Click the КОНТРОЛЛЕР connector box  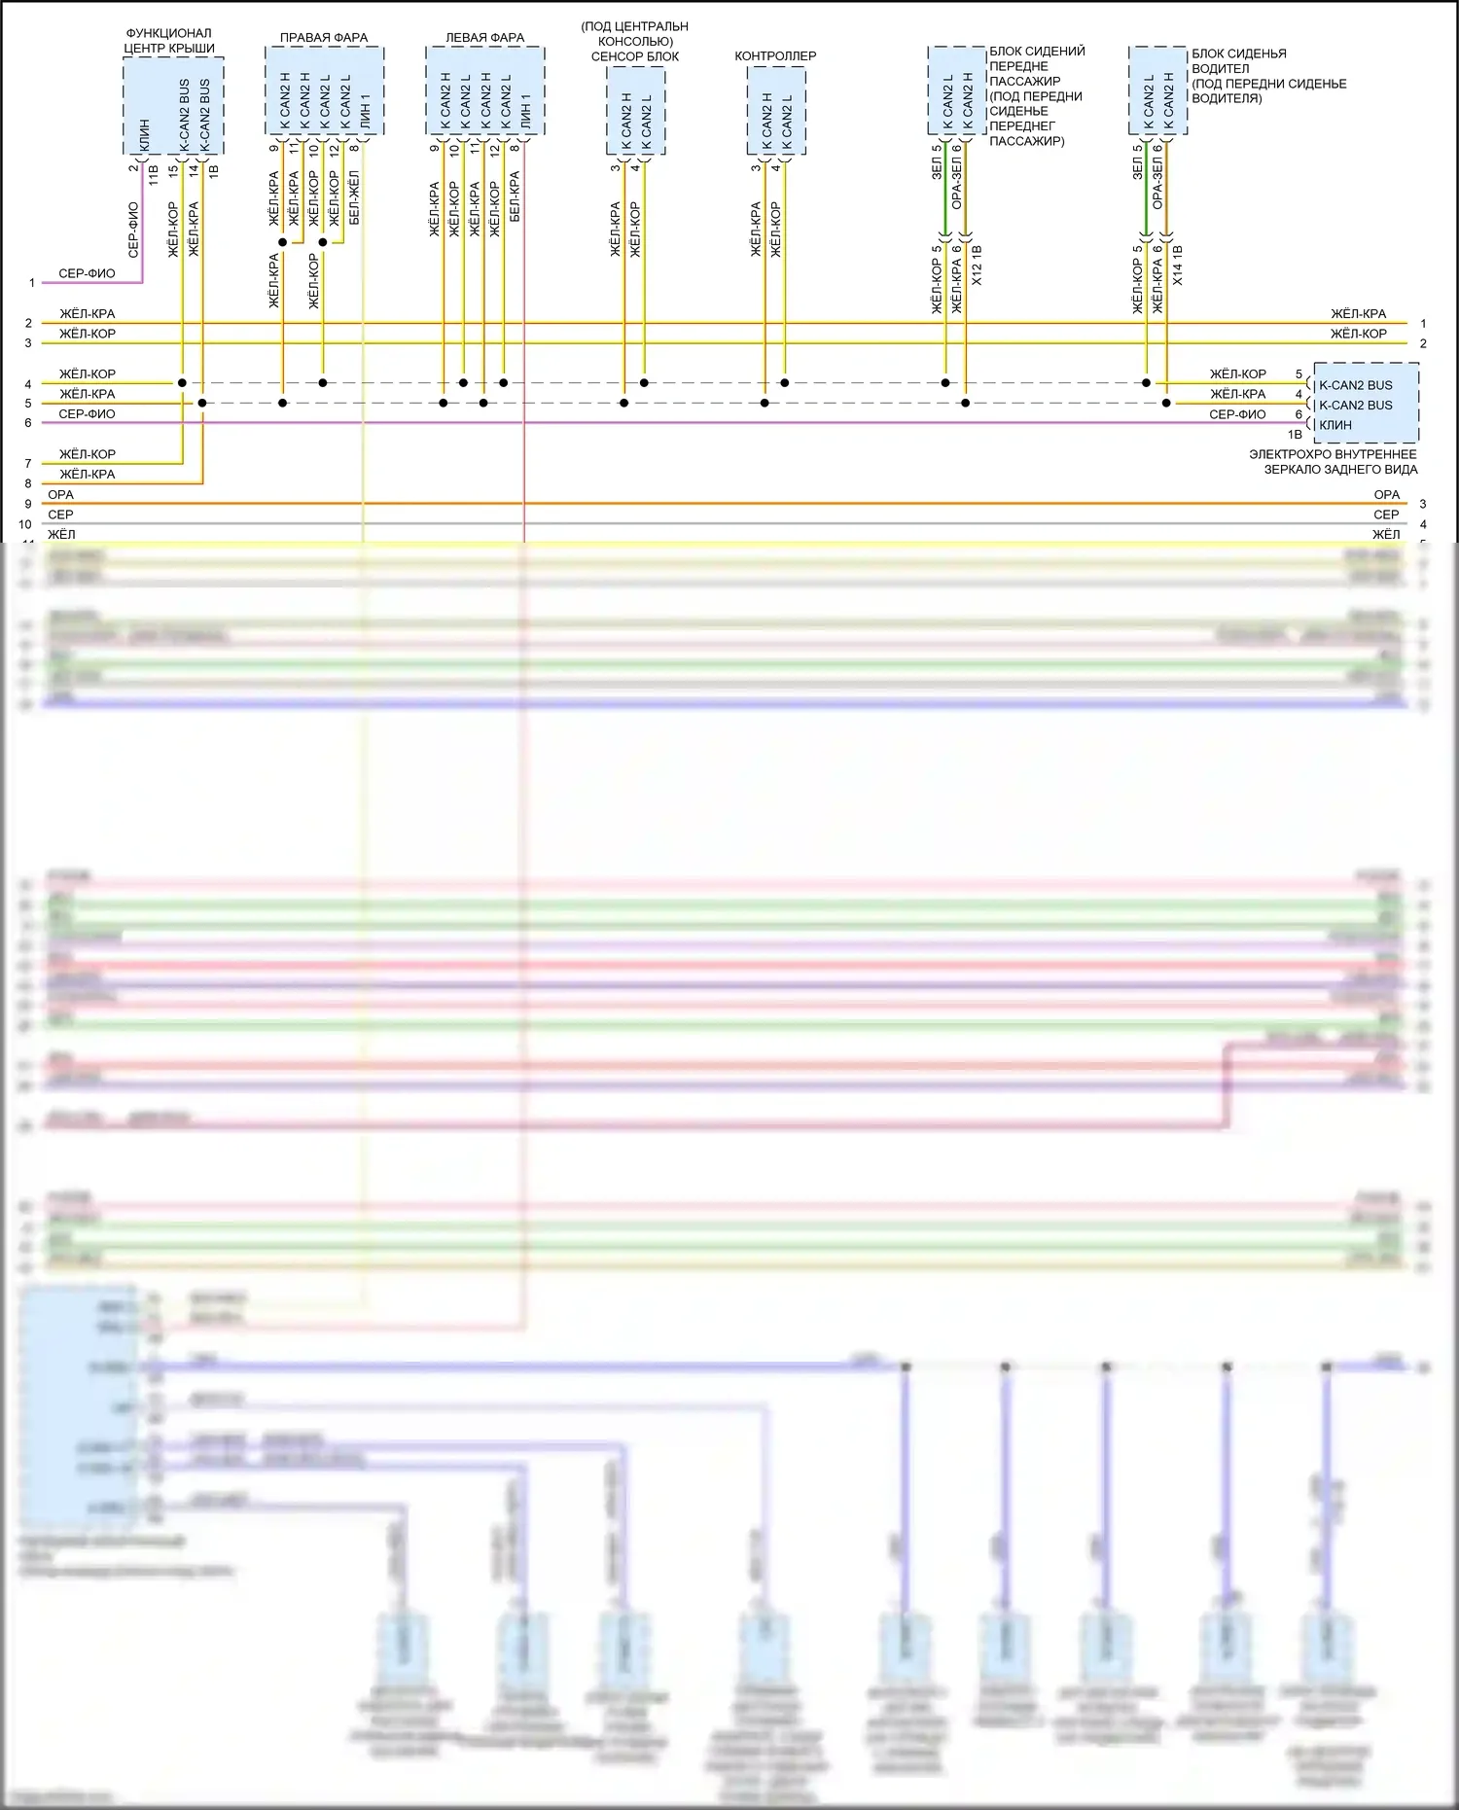click(776, 112)
